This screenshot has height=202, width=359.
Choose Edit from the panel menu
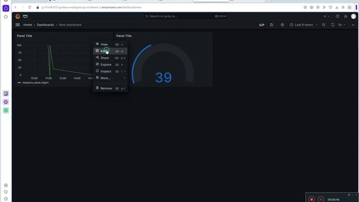pos(111,51)
